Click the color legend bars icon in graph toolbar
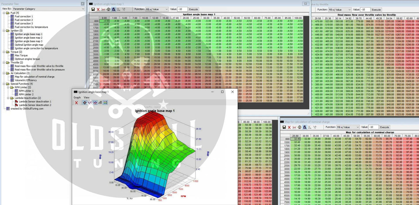 click(x=105, y=103)
